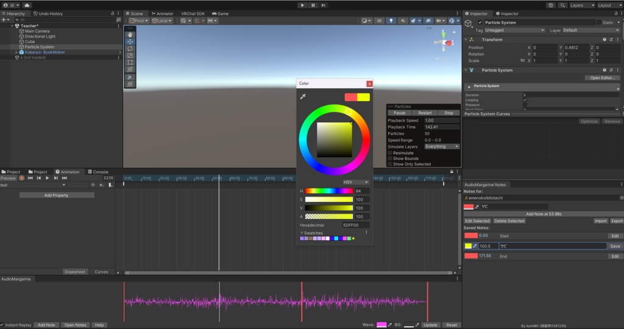The image size is (624, 329).
Task: Open the Layout dropdown
Action: coord(609,5)
